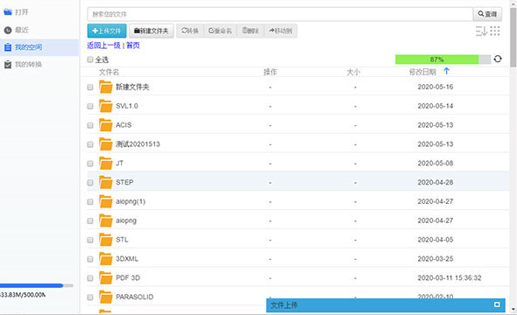Click the STEP folder name

pyautogui.click(x=124, y=182)
